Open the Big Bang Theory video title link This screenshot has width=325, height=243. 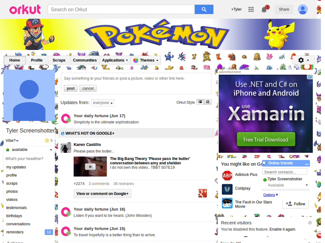[150, 161]
